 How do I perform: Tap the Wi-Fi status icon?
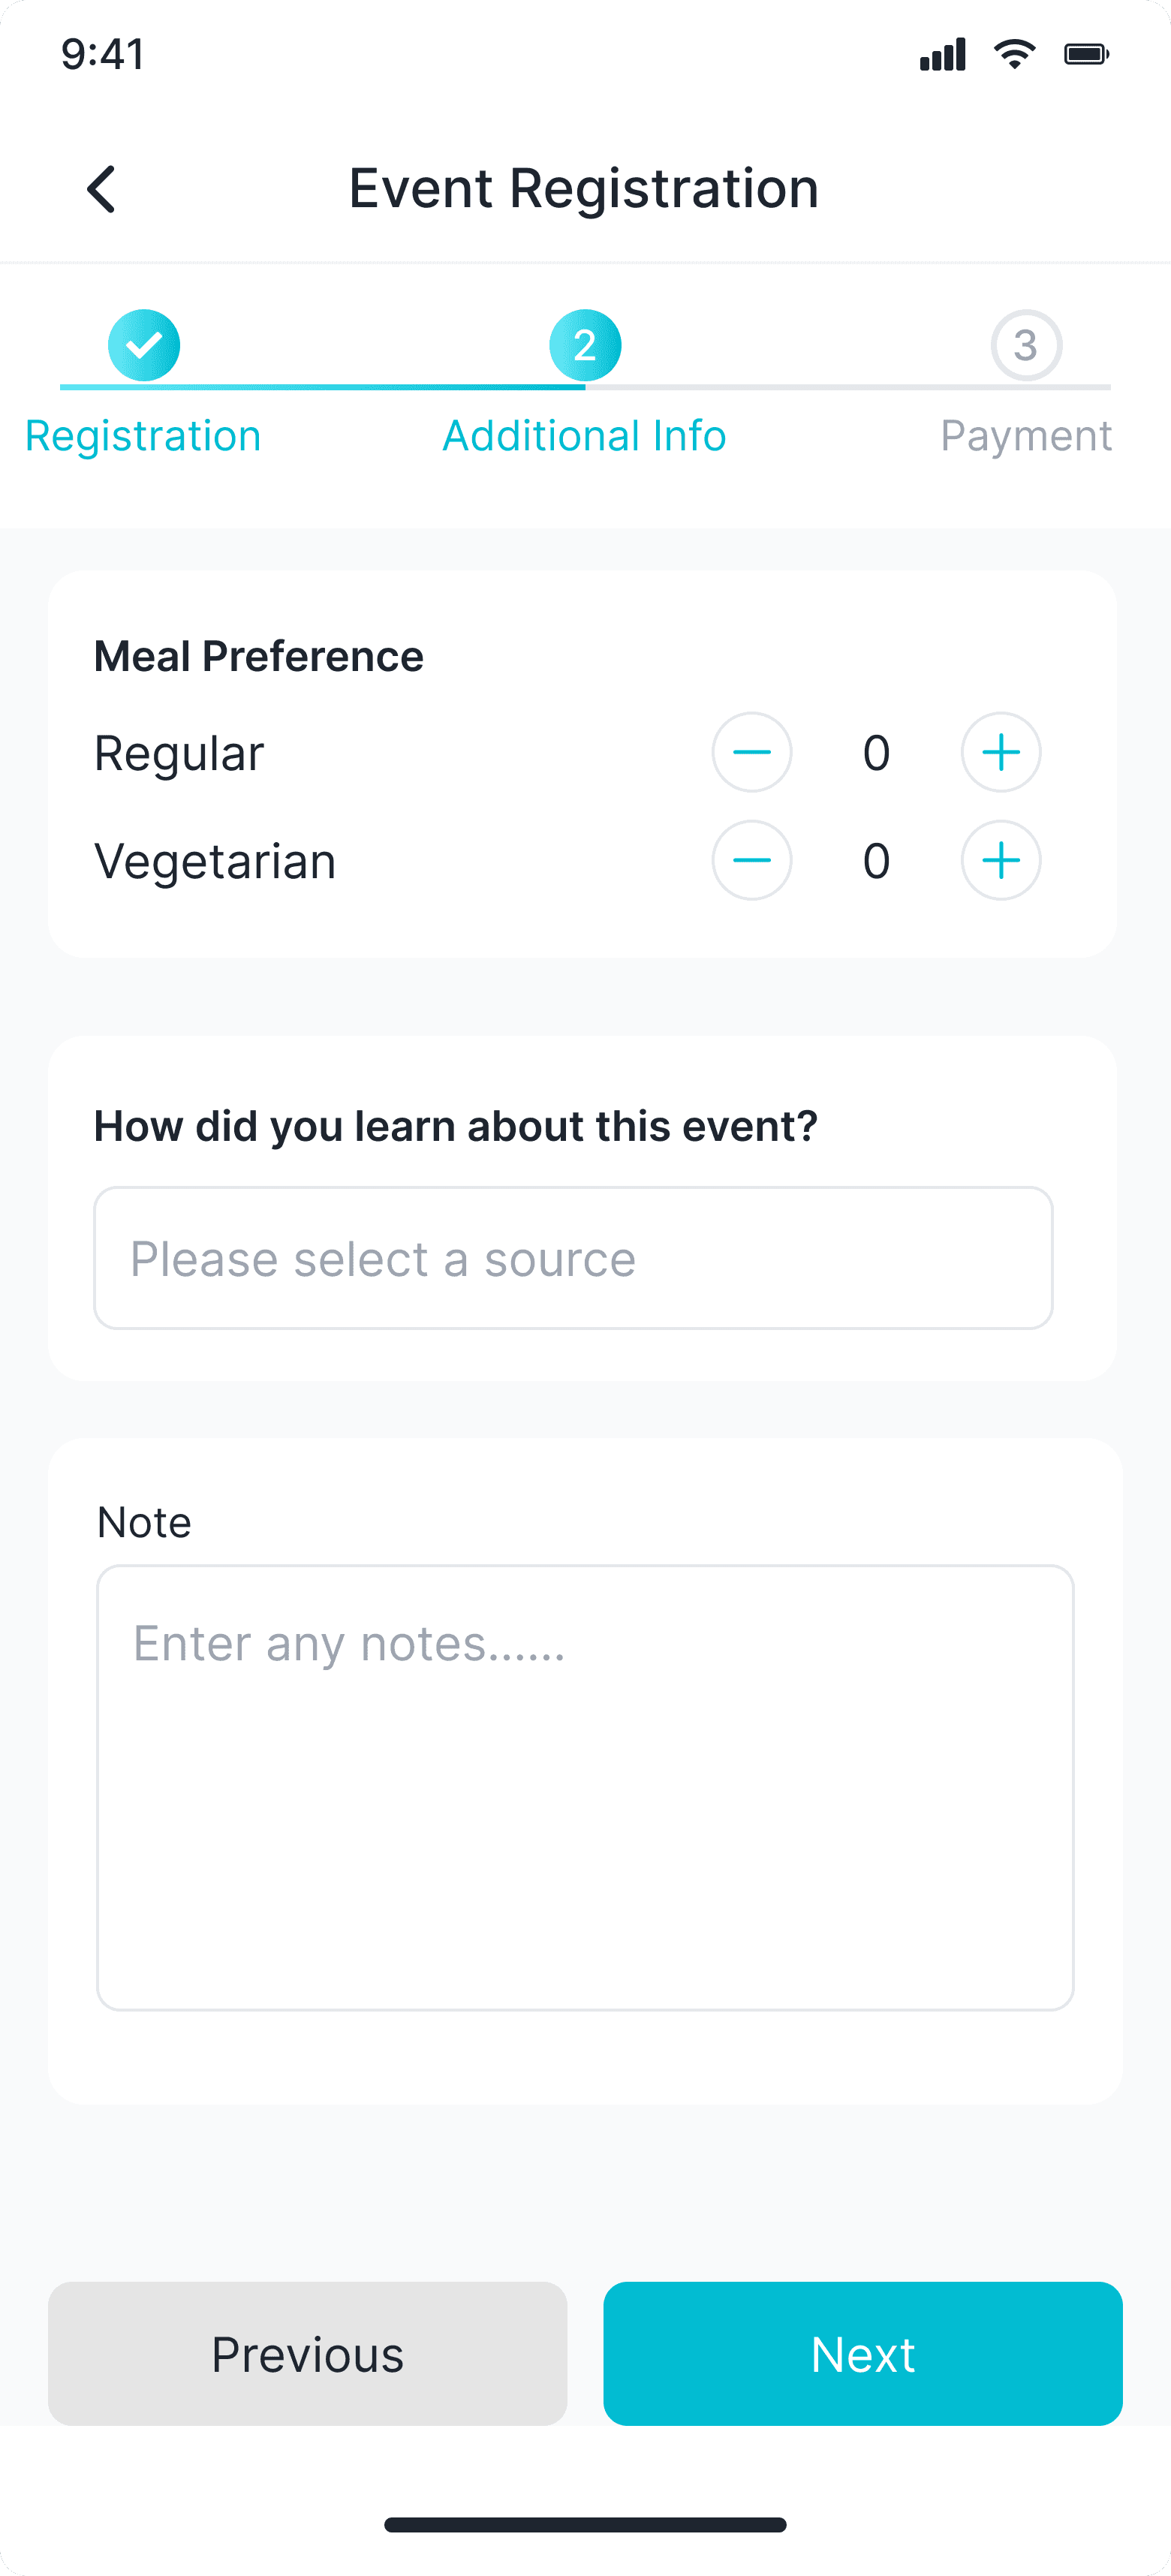1014,54
